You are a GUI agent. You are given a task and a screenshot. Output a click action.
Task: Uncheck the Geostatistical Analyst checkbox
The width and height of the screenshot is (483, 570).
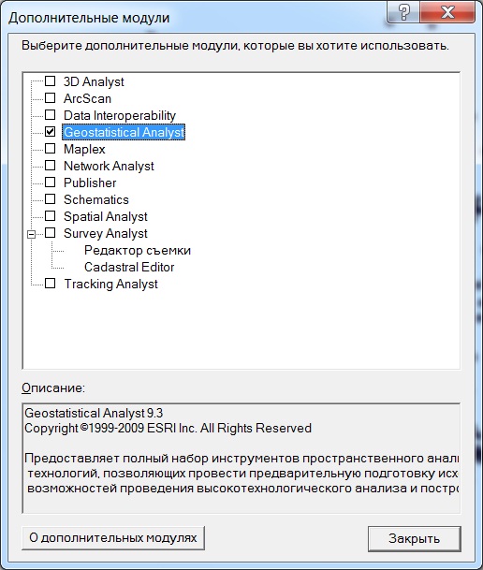click(51, 132)
